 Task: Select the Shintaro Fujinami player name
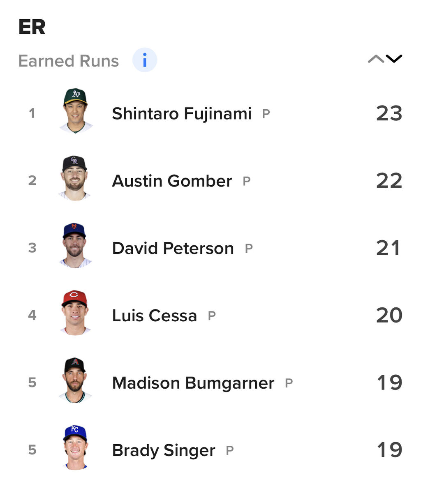point(182,113)
